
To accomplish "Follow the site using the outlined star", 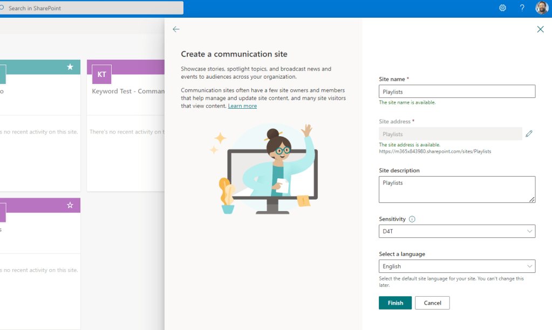I will 70,205.
